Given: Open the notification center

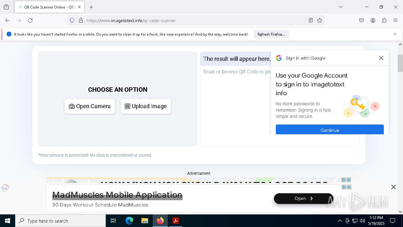Looking at the screenshot, I should point(393,221).
